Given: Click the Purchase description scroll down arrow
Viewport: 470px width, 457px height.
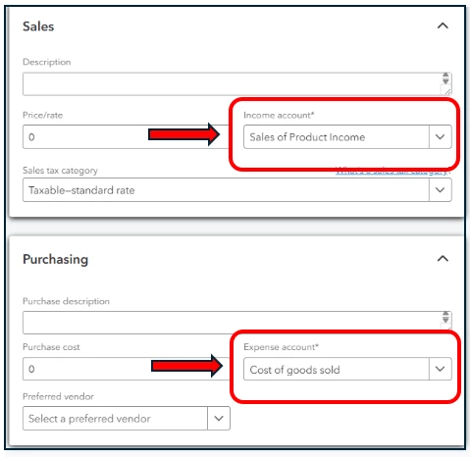Looking at the screenshot, I should click(445, 320).
